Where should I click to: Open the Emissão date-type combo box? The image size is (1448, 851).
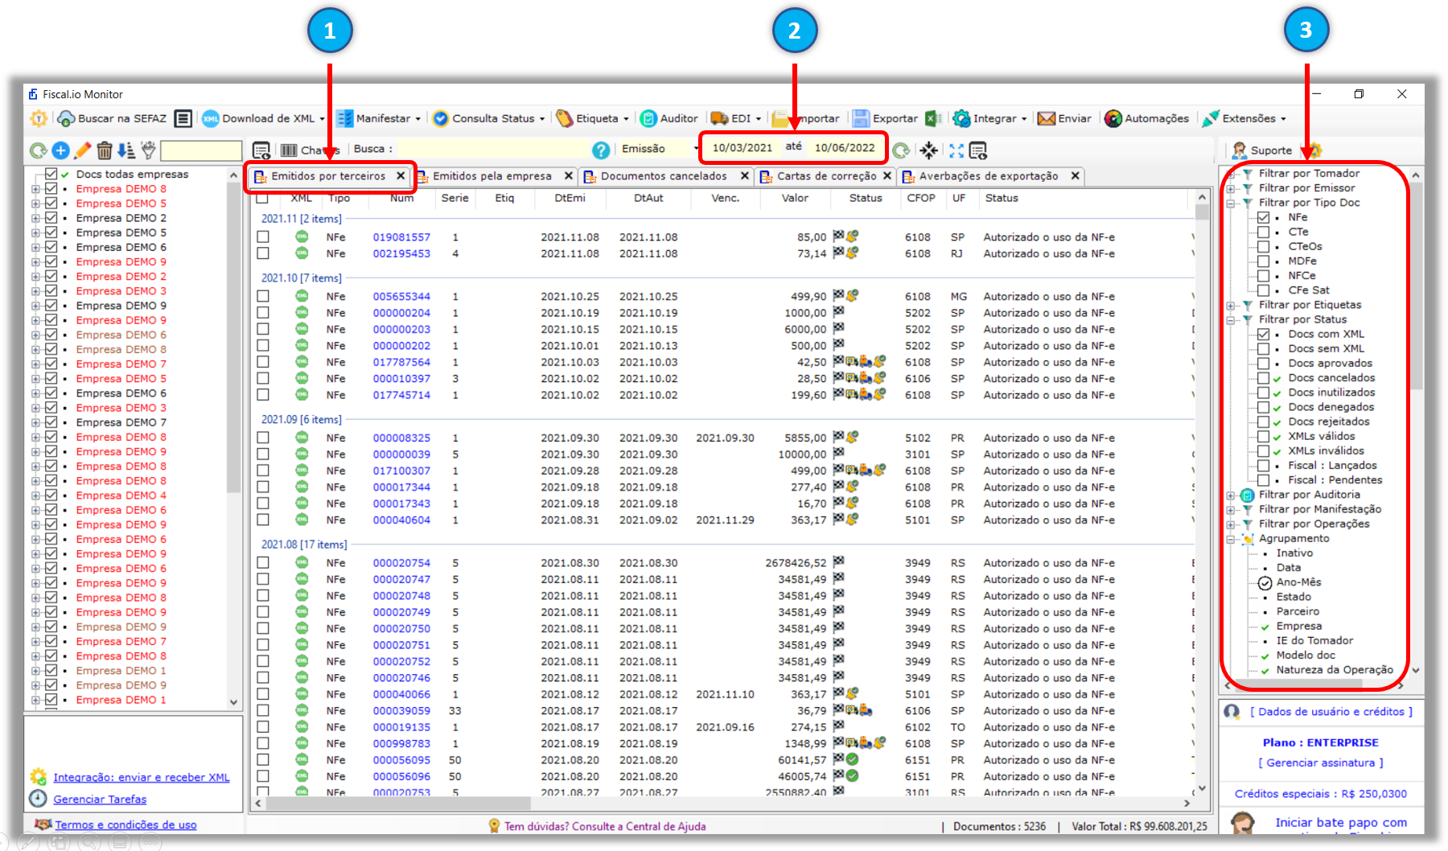pyautogui.click(x=659, y=149)
